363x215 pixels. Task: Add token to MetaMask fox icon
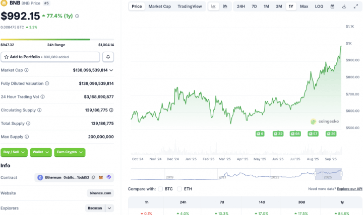pyautogui.click(x=101, y=177)
